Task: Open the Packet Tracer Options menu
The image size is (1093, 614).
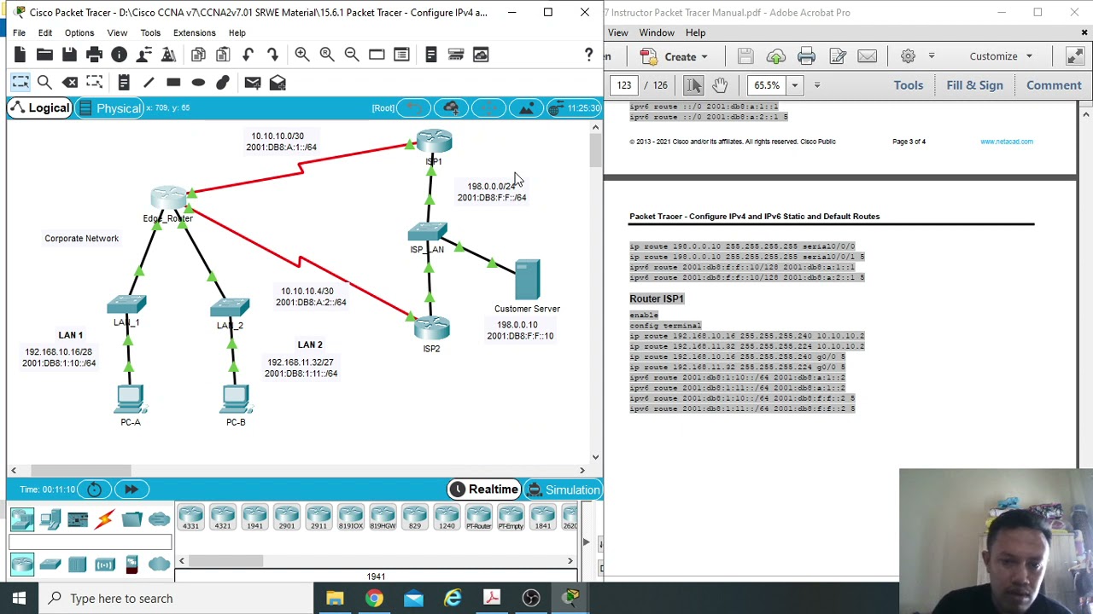Action: coord(79,33)
